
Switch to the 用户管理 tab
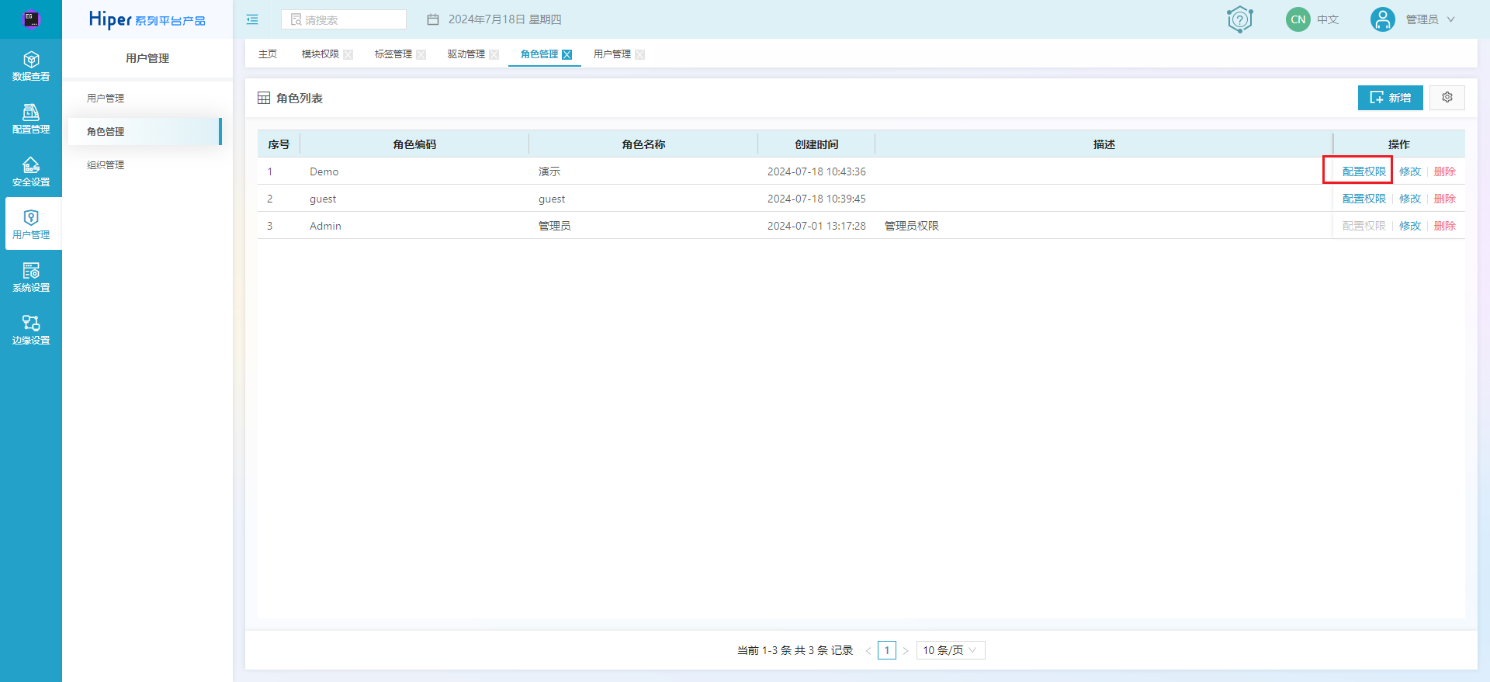point(612,54)
